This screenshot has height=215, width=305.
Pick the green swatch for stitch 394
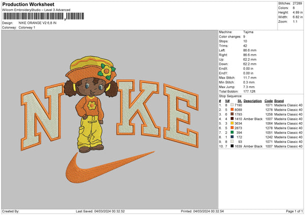point(232,132)
